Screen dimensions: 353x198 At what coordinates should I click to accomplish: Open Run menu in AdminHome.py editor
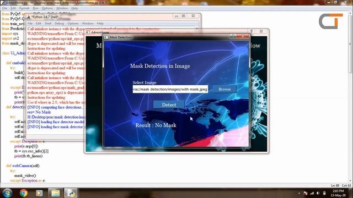tap(35, 8)
